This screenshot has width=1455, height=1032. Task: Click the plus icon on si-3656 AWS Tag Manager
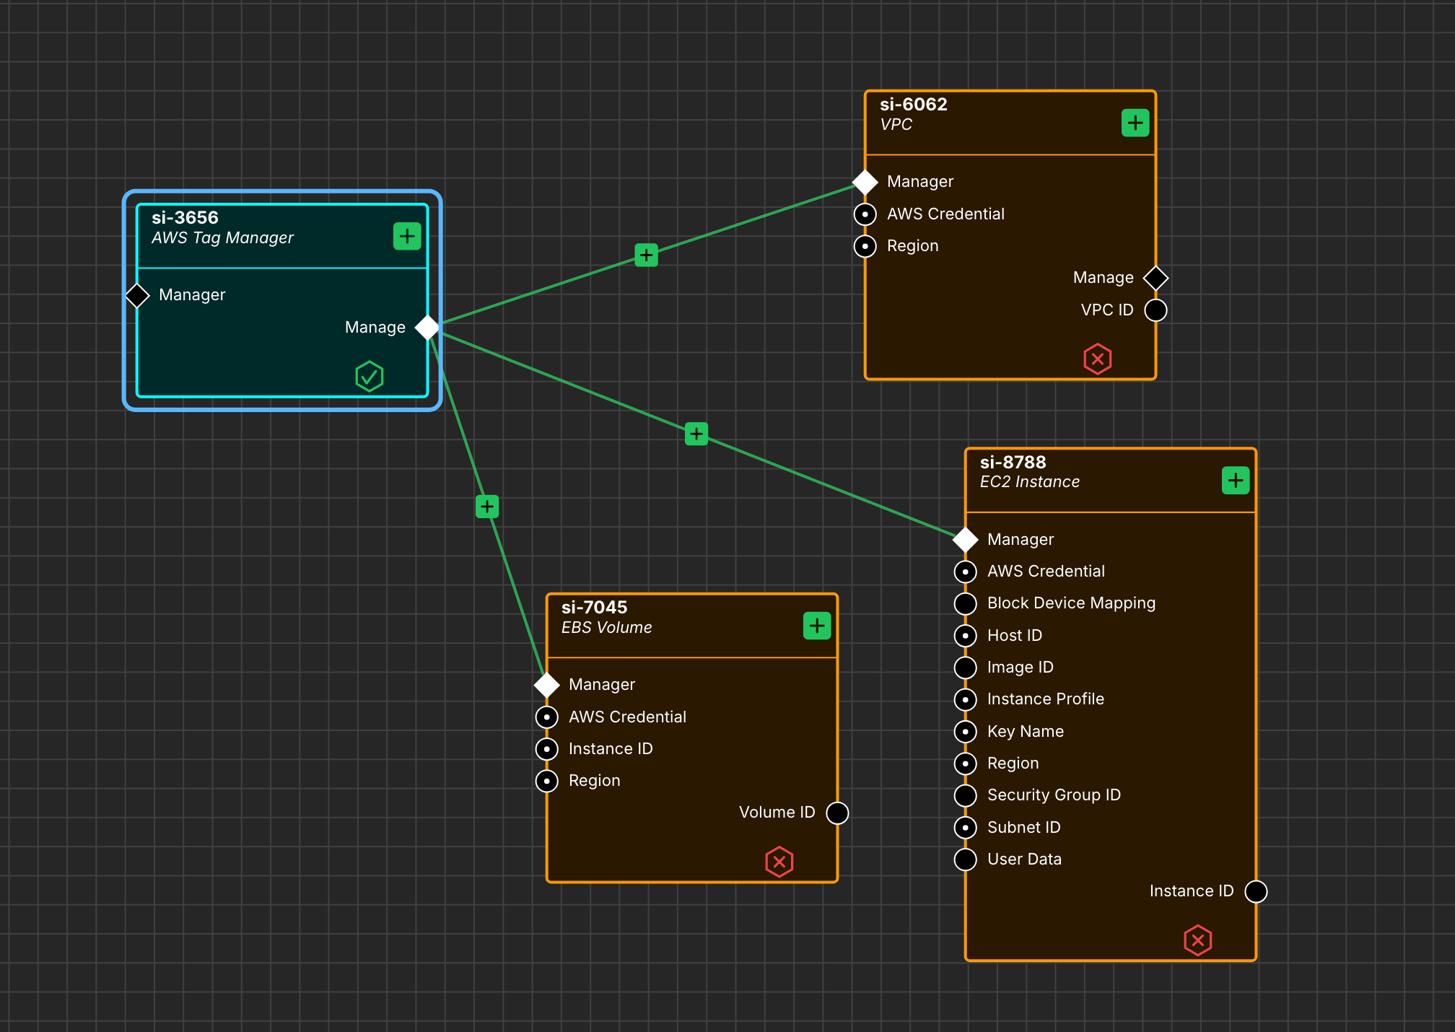click(407, 236)
